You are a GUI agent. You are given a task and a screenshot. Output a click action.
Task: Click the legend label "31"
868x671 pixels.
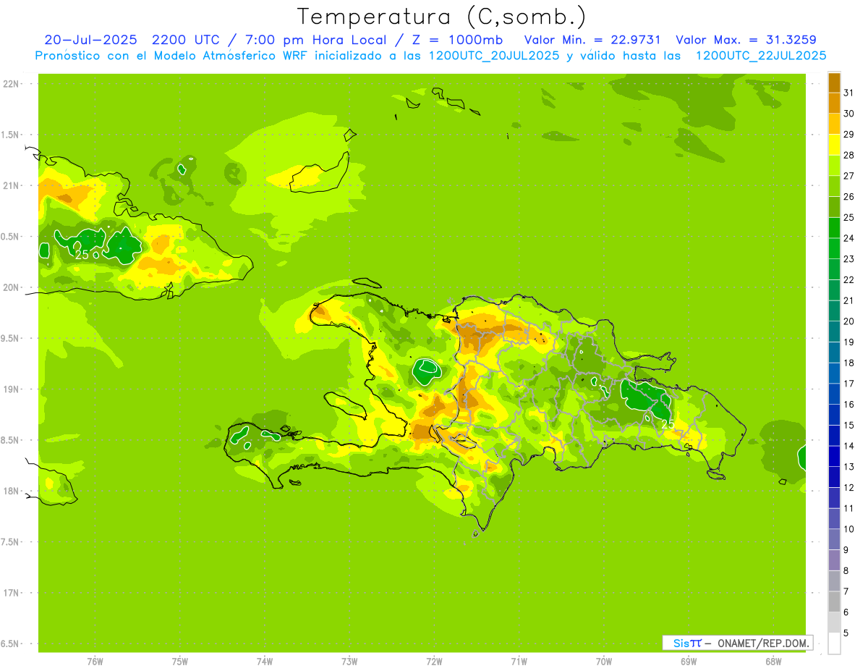click(x=849, y=93)
